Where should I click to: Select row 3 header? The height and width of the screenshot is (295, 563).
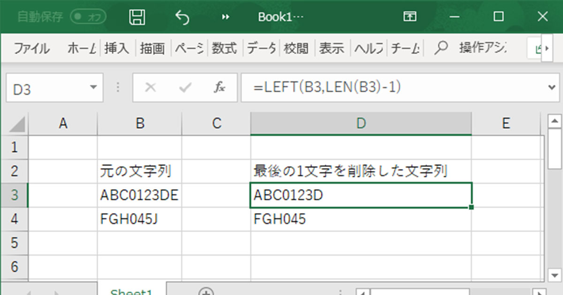(x=14, y=195)
